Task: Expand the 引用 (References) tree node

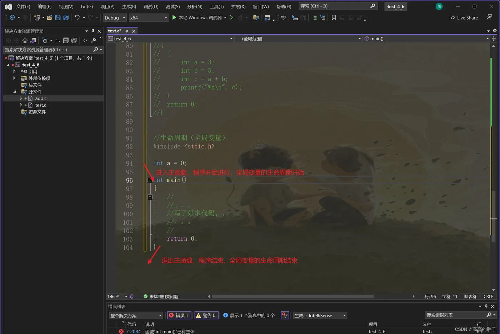Action: point(14,72)
